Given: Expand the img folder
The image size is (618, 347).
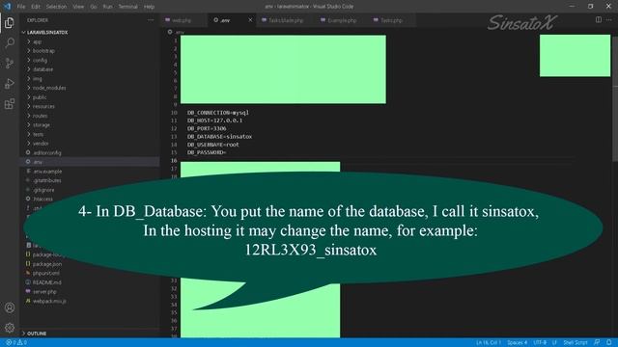Looking at the screenshot, I should coord(37,79).
